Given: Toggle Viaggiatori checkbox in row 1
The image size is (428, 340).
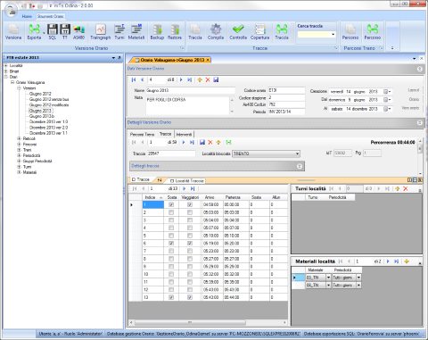Looking at the screenshot, I should pos(190,204).
